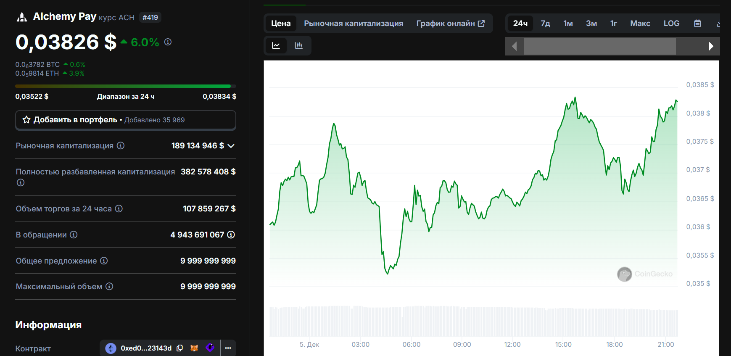Select the 1г time range

[x=614, y=24]
